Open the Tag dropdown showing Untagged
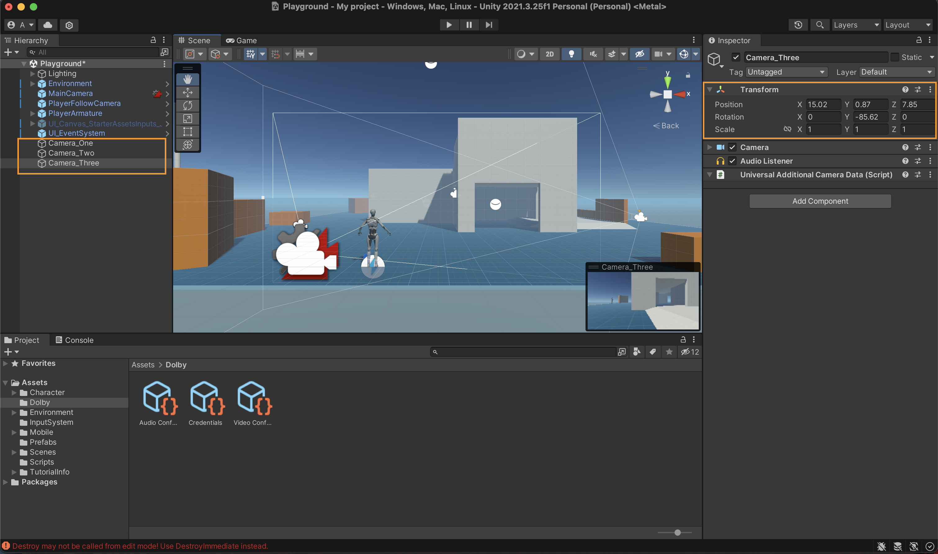This screenshot has width=938, height=554. coord(786,72)
